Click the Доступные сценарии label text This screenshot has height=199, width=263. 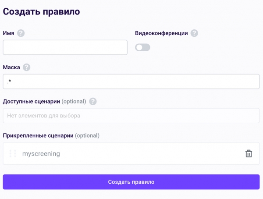31,101
